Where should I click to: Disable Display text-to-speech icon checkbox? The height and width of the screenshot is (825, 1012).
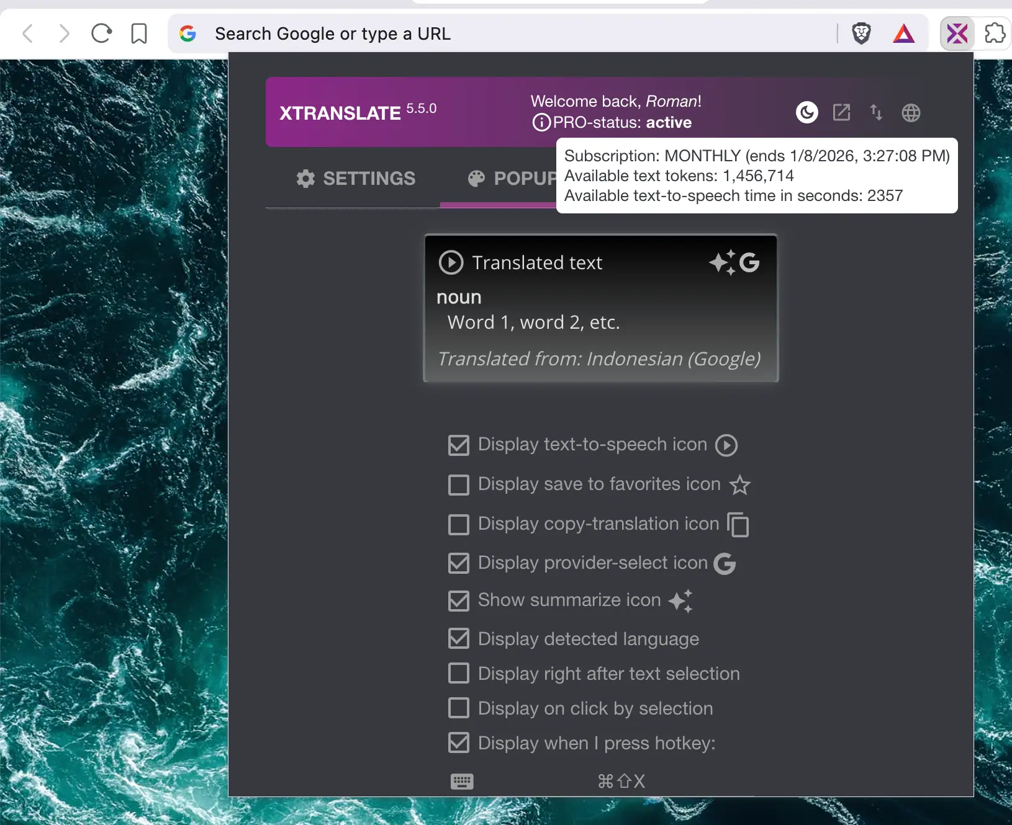[x=459, y=445]
